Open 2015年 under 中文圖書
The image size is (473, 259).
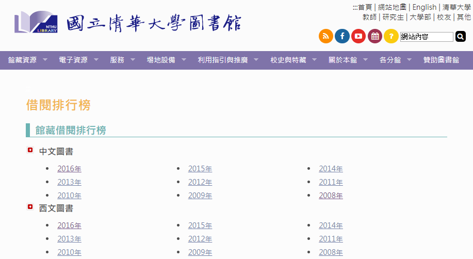point(200,169)
